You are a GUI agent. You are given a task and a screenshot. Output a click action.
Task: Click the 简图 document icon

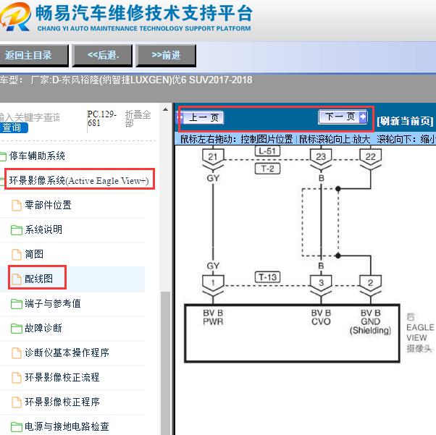click(17, 254)
